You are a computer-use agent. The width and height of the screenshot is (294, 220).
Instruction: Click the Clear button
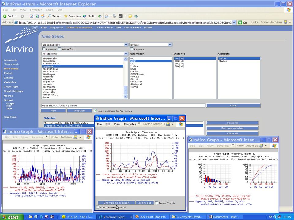(x=233, y=105)
